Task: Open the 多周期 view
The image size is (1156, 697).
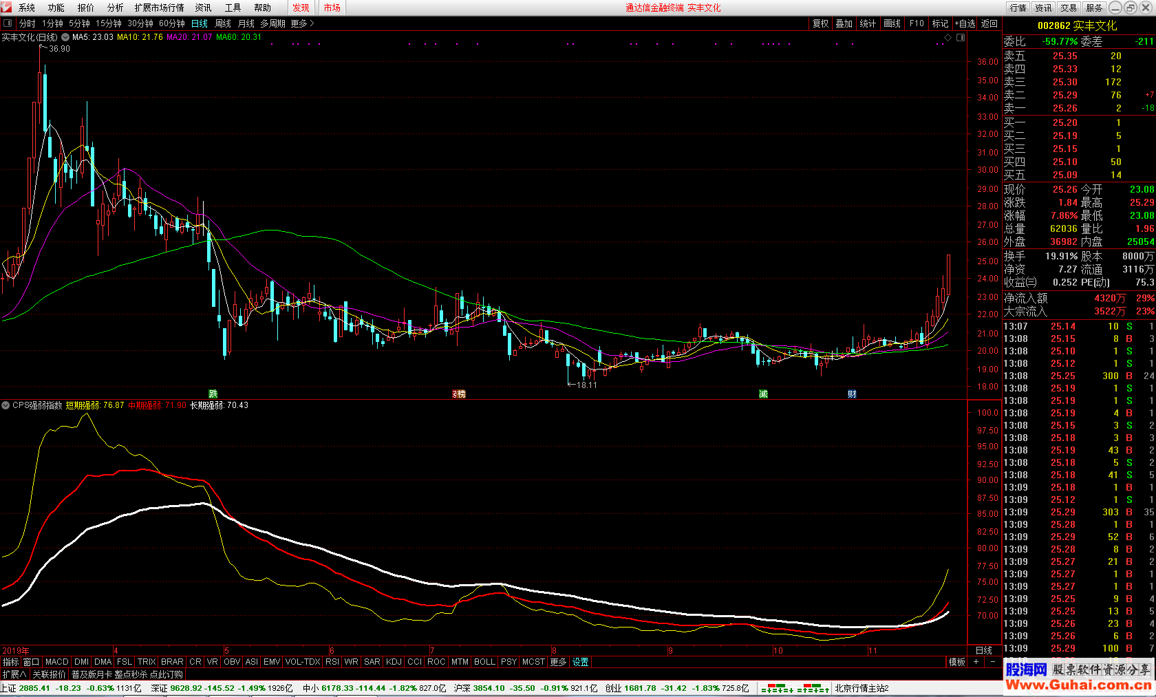Action: (x=272, y=23)
